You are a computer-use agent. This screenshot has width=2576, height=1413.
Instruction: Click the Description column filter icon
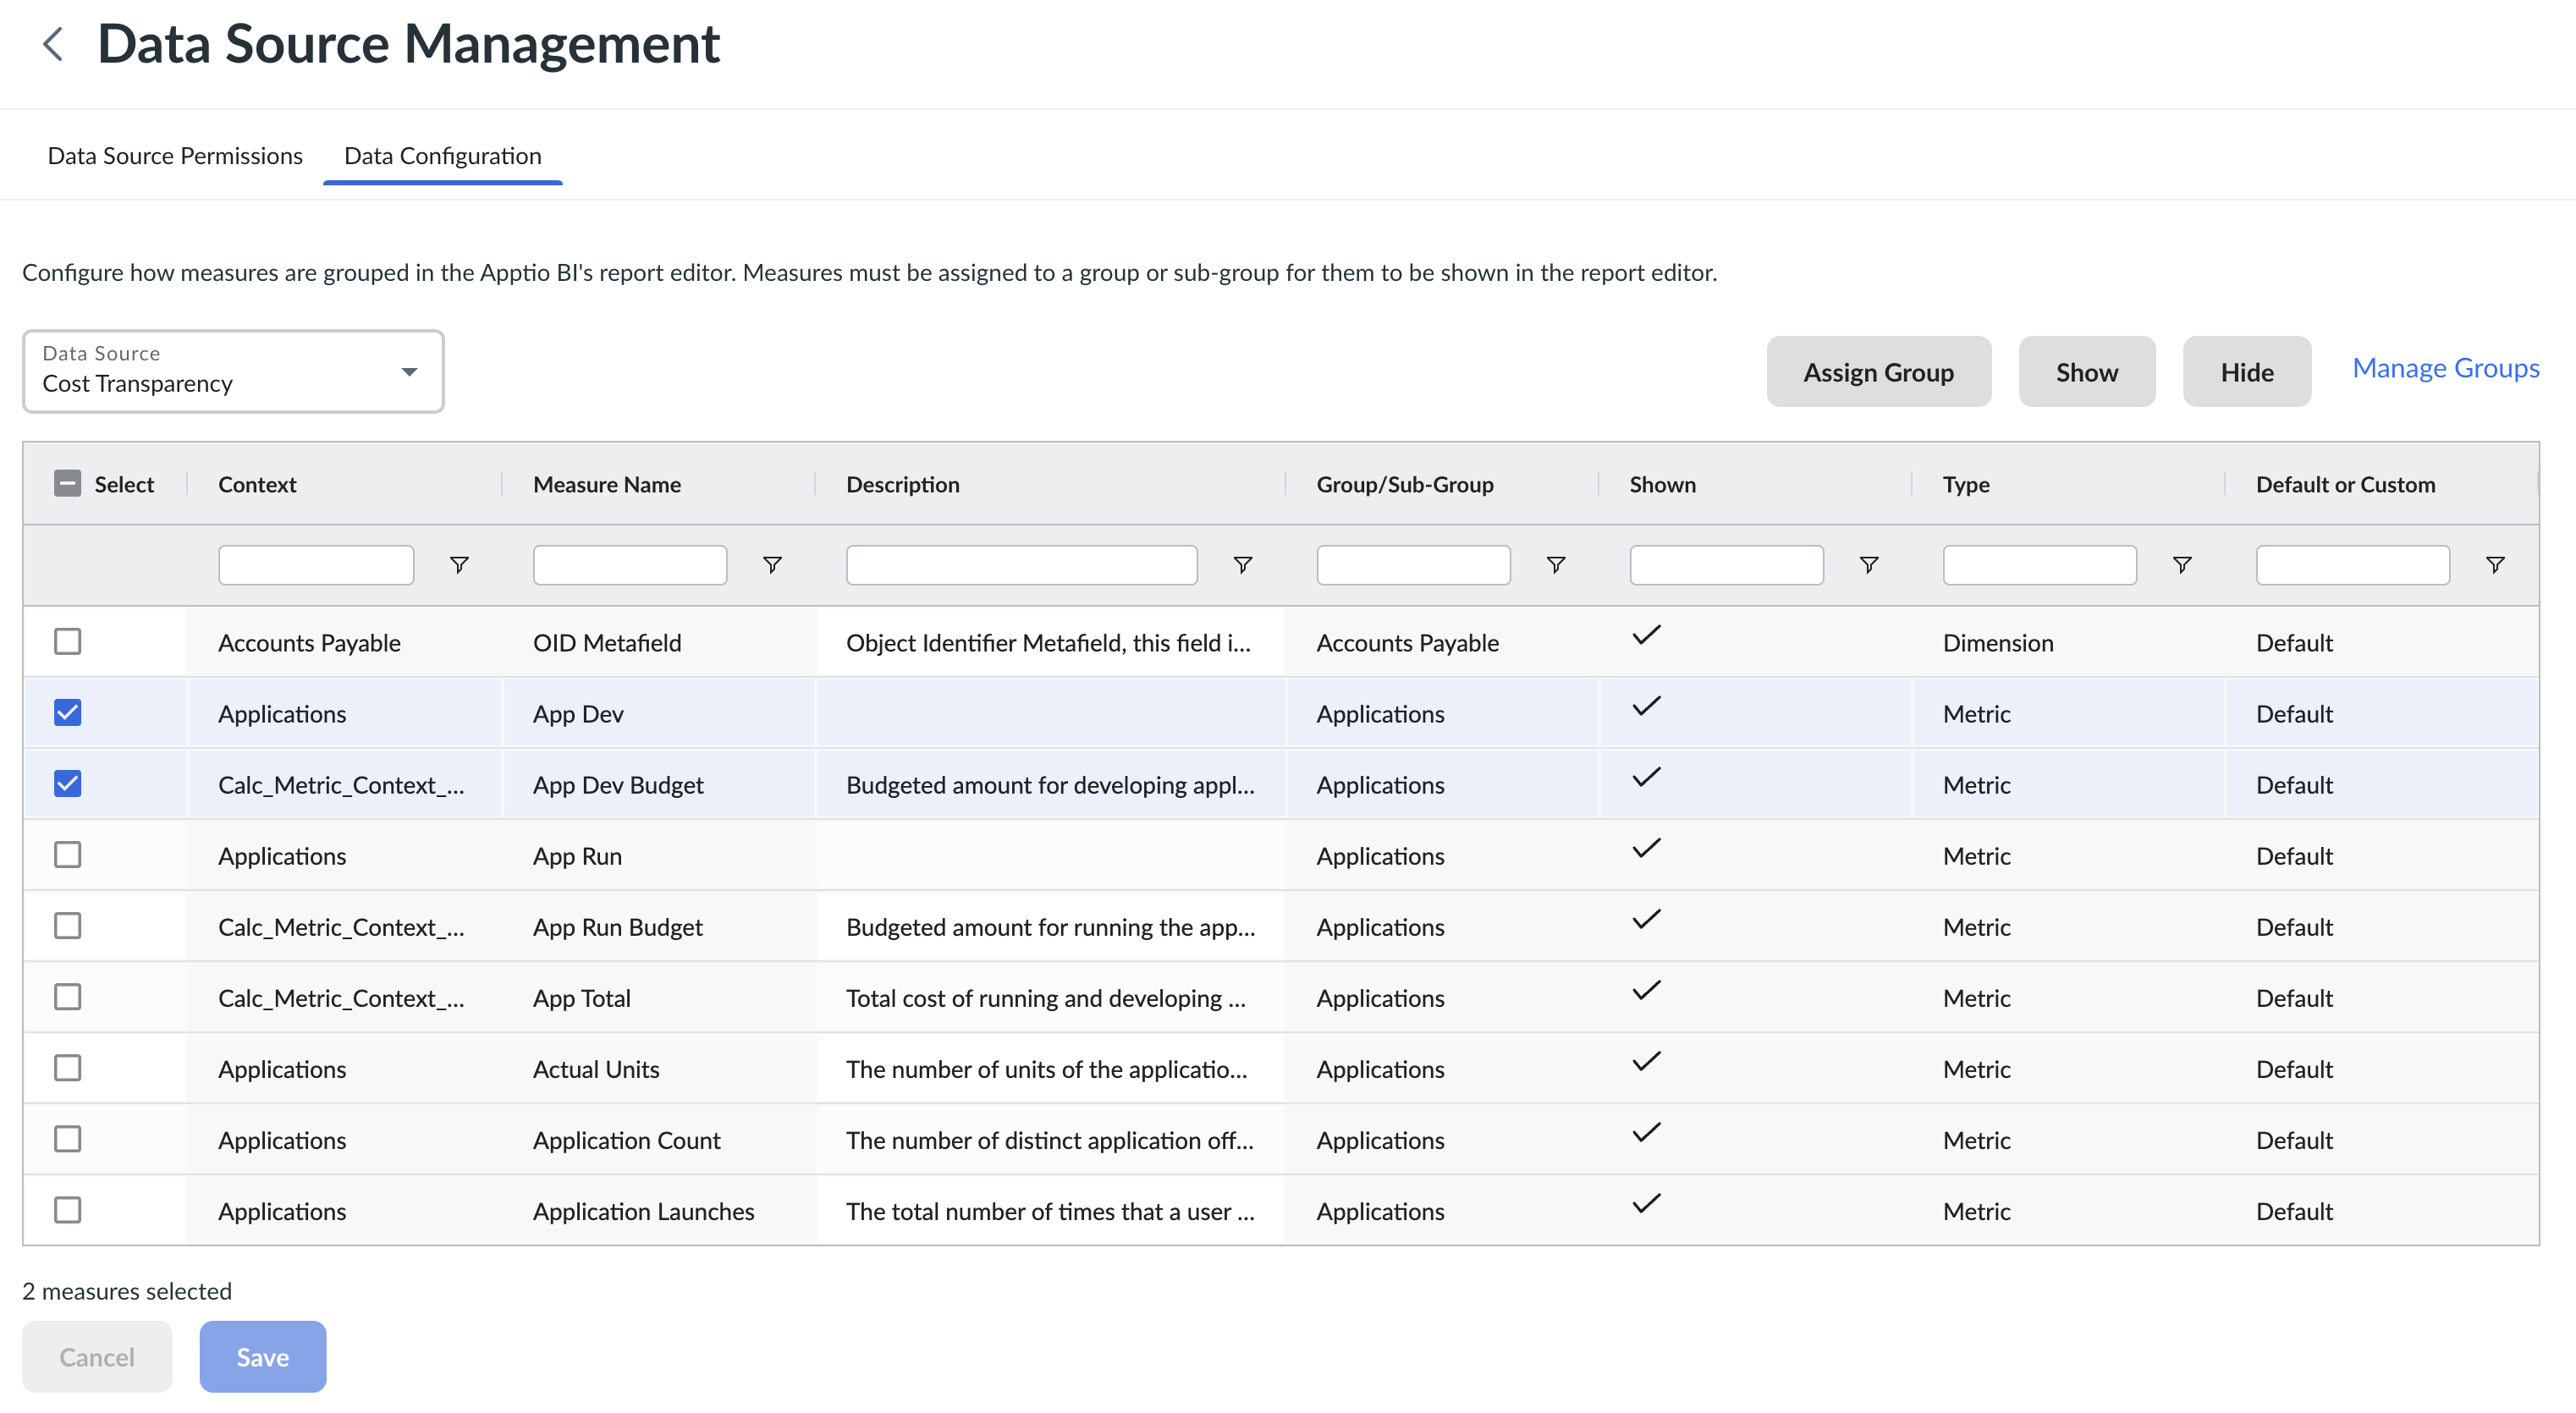(x=1242, y=565)
